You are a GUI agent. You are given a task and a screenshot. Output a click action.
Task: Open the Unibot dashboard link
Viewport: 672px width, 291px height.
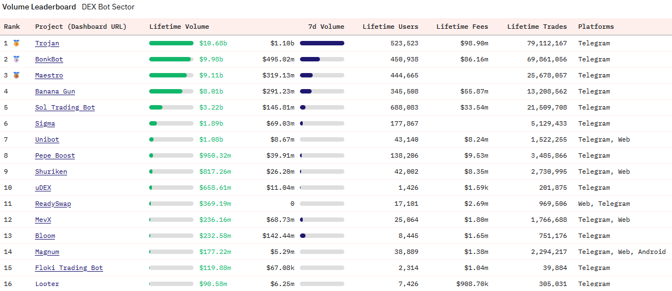47,139
